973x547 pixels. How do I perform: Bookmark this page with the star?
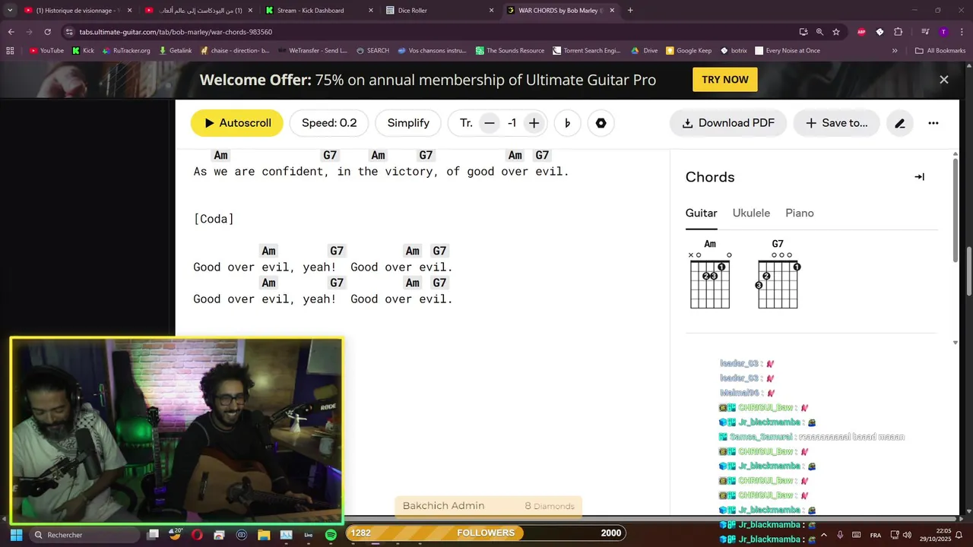tap(836, 32)
